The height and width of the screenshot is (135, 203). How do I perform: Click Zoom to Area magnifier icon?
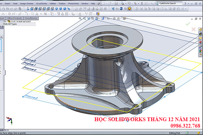coord(84,19)
